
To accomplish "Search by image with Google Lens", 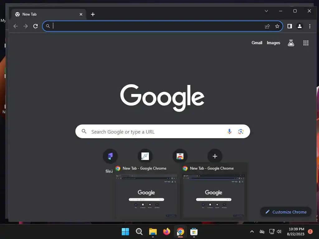I will tap(241, 132).
